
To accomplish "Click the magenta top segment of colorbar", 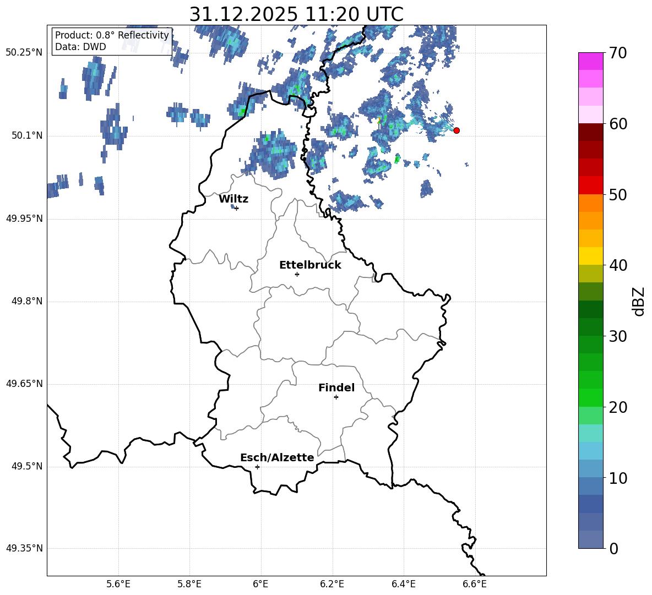I will (x=591, y=61).
